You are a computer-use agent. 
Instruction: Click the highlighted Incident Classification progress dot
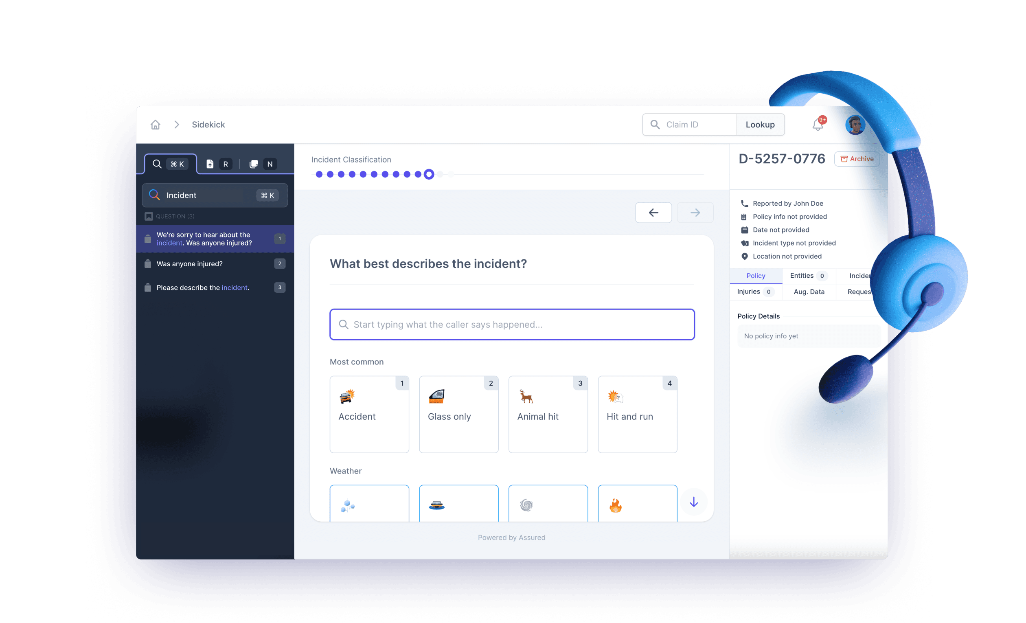[428, 174]
